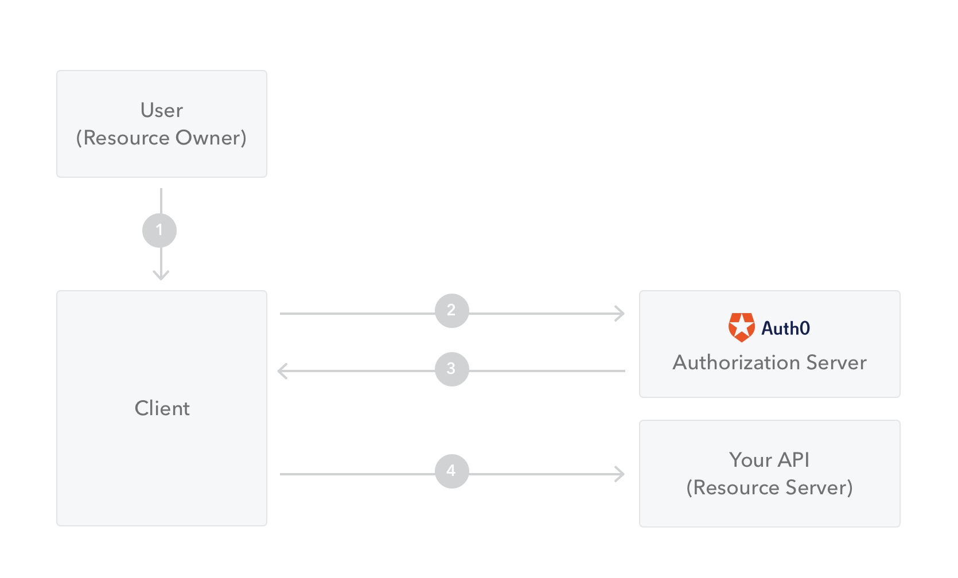958x578 pixels.
Task: Click empty top area of the Client box
Action: (x=162, y=327)
